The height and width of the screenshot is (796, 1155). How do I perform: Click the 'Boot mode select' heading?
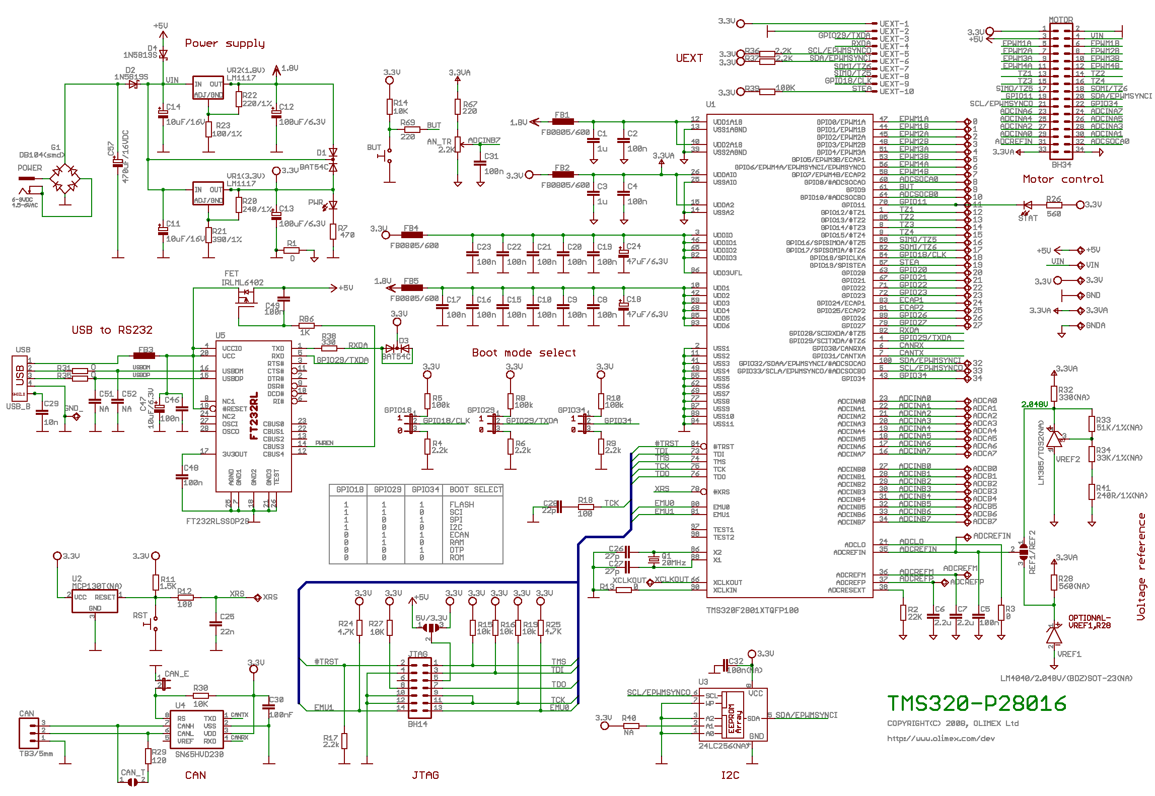tap(524, 352)
